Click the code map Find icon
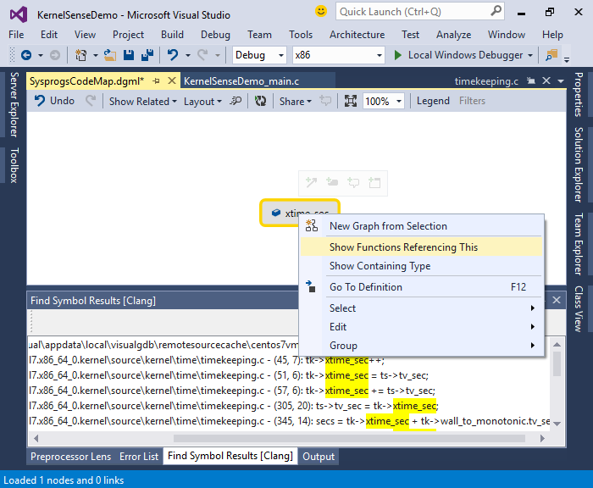Image resolution: width=593 pixels, height=488 pixels. [236, 101]
